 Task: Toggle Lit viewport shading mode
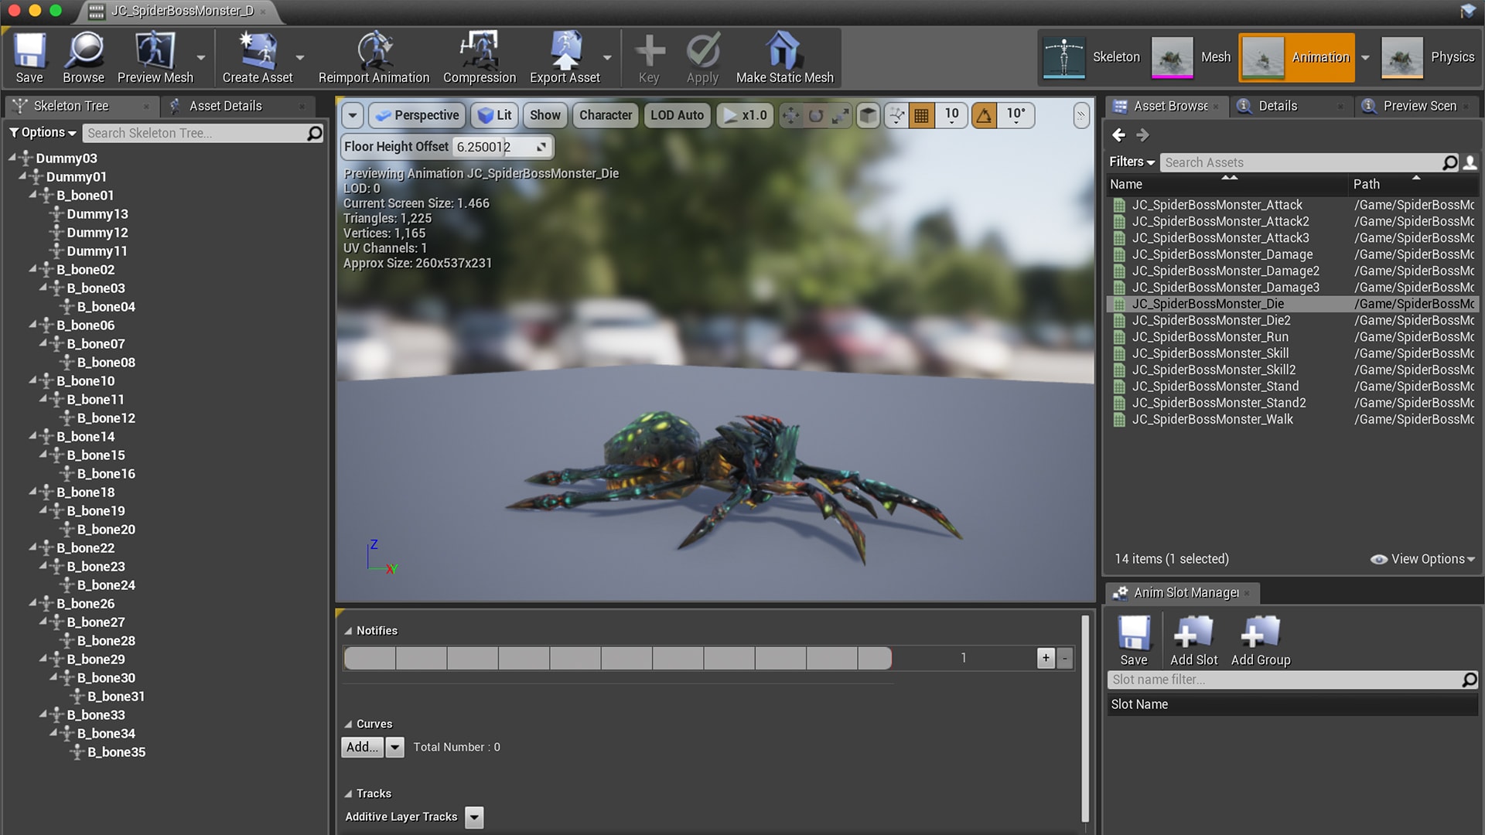pyautogui.click(x=494, y=115)
